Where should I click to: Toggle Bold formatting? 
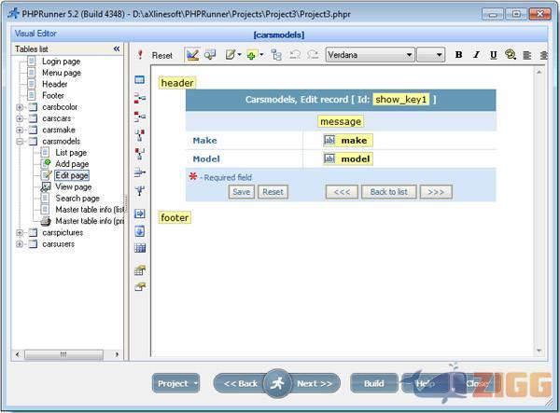458,55
